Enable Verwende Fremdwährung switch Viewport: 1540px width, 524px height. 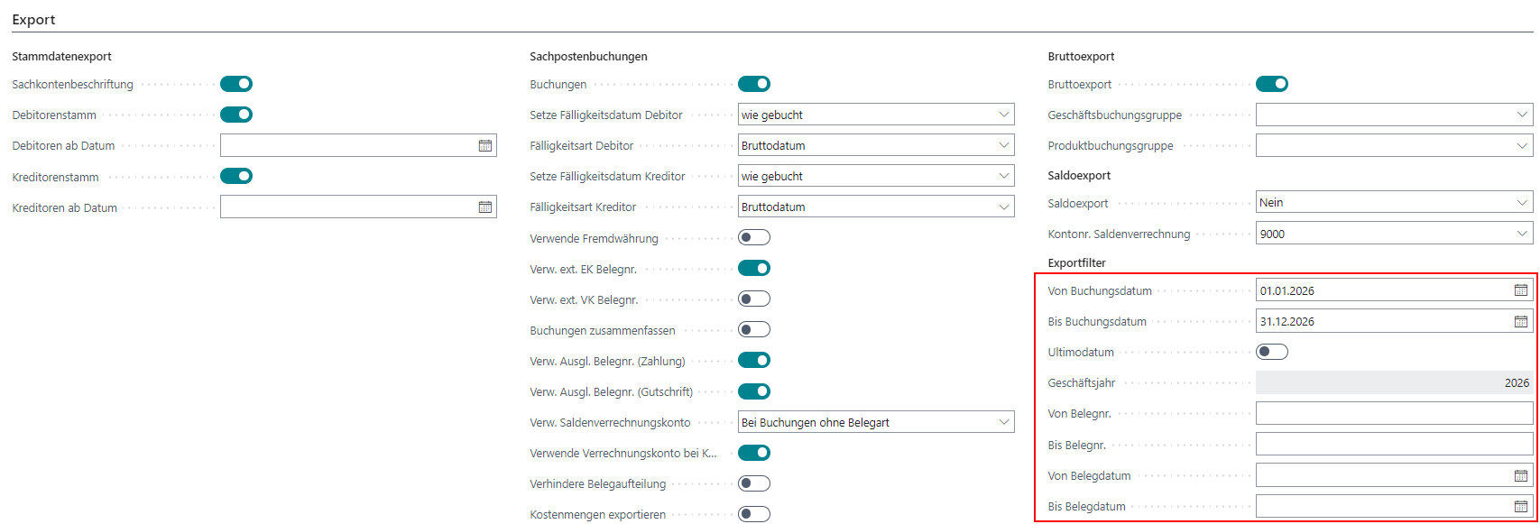click(754, 238)
